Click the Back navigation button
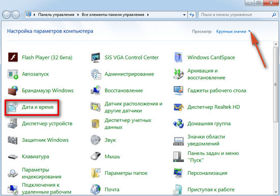The width and height of the screenshot is (280, 196). 7,15
